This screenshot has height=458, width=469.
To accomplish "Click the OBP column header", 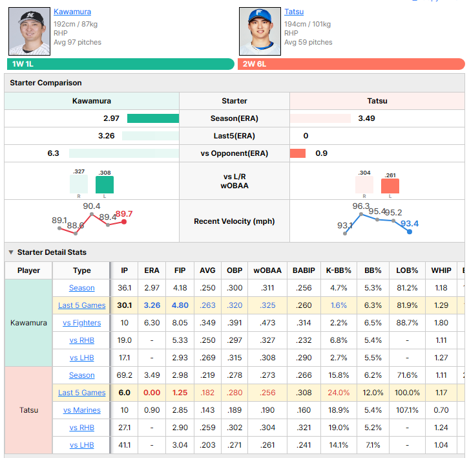I will (234, 270).
